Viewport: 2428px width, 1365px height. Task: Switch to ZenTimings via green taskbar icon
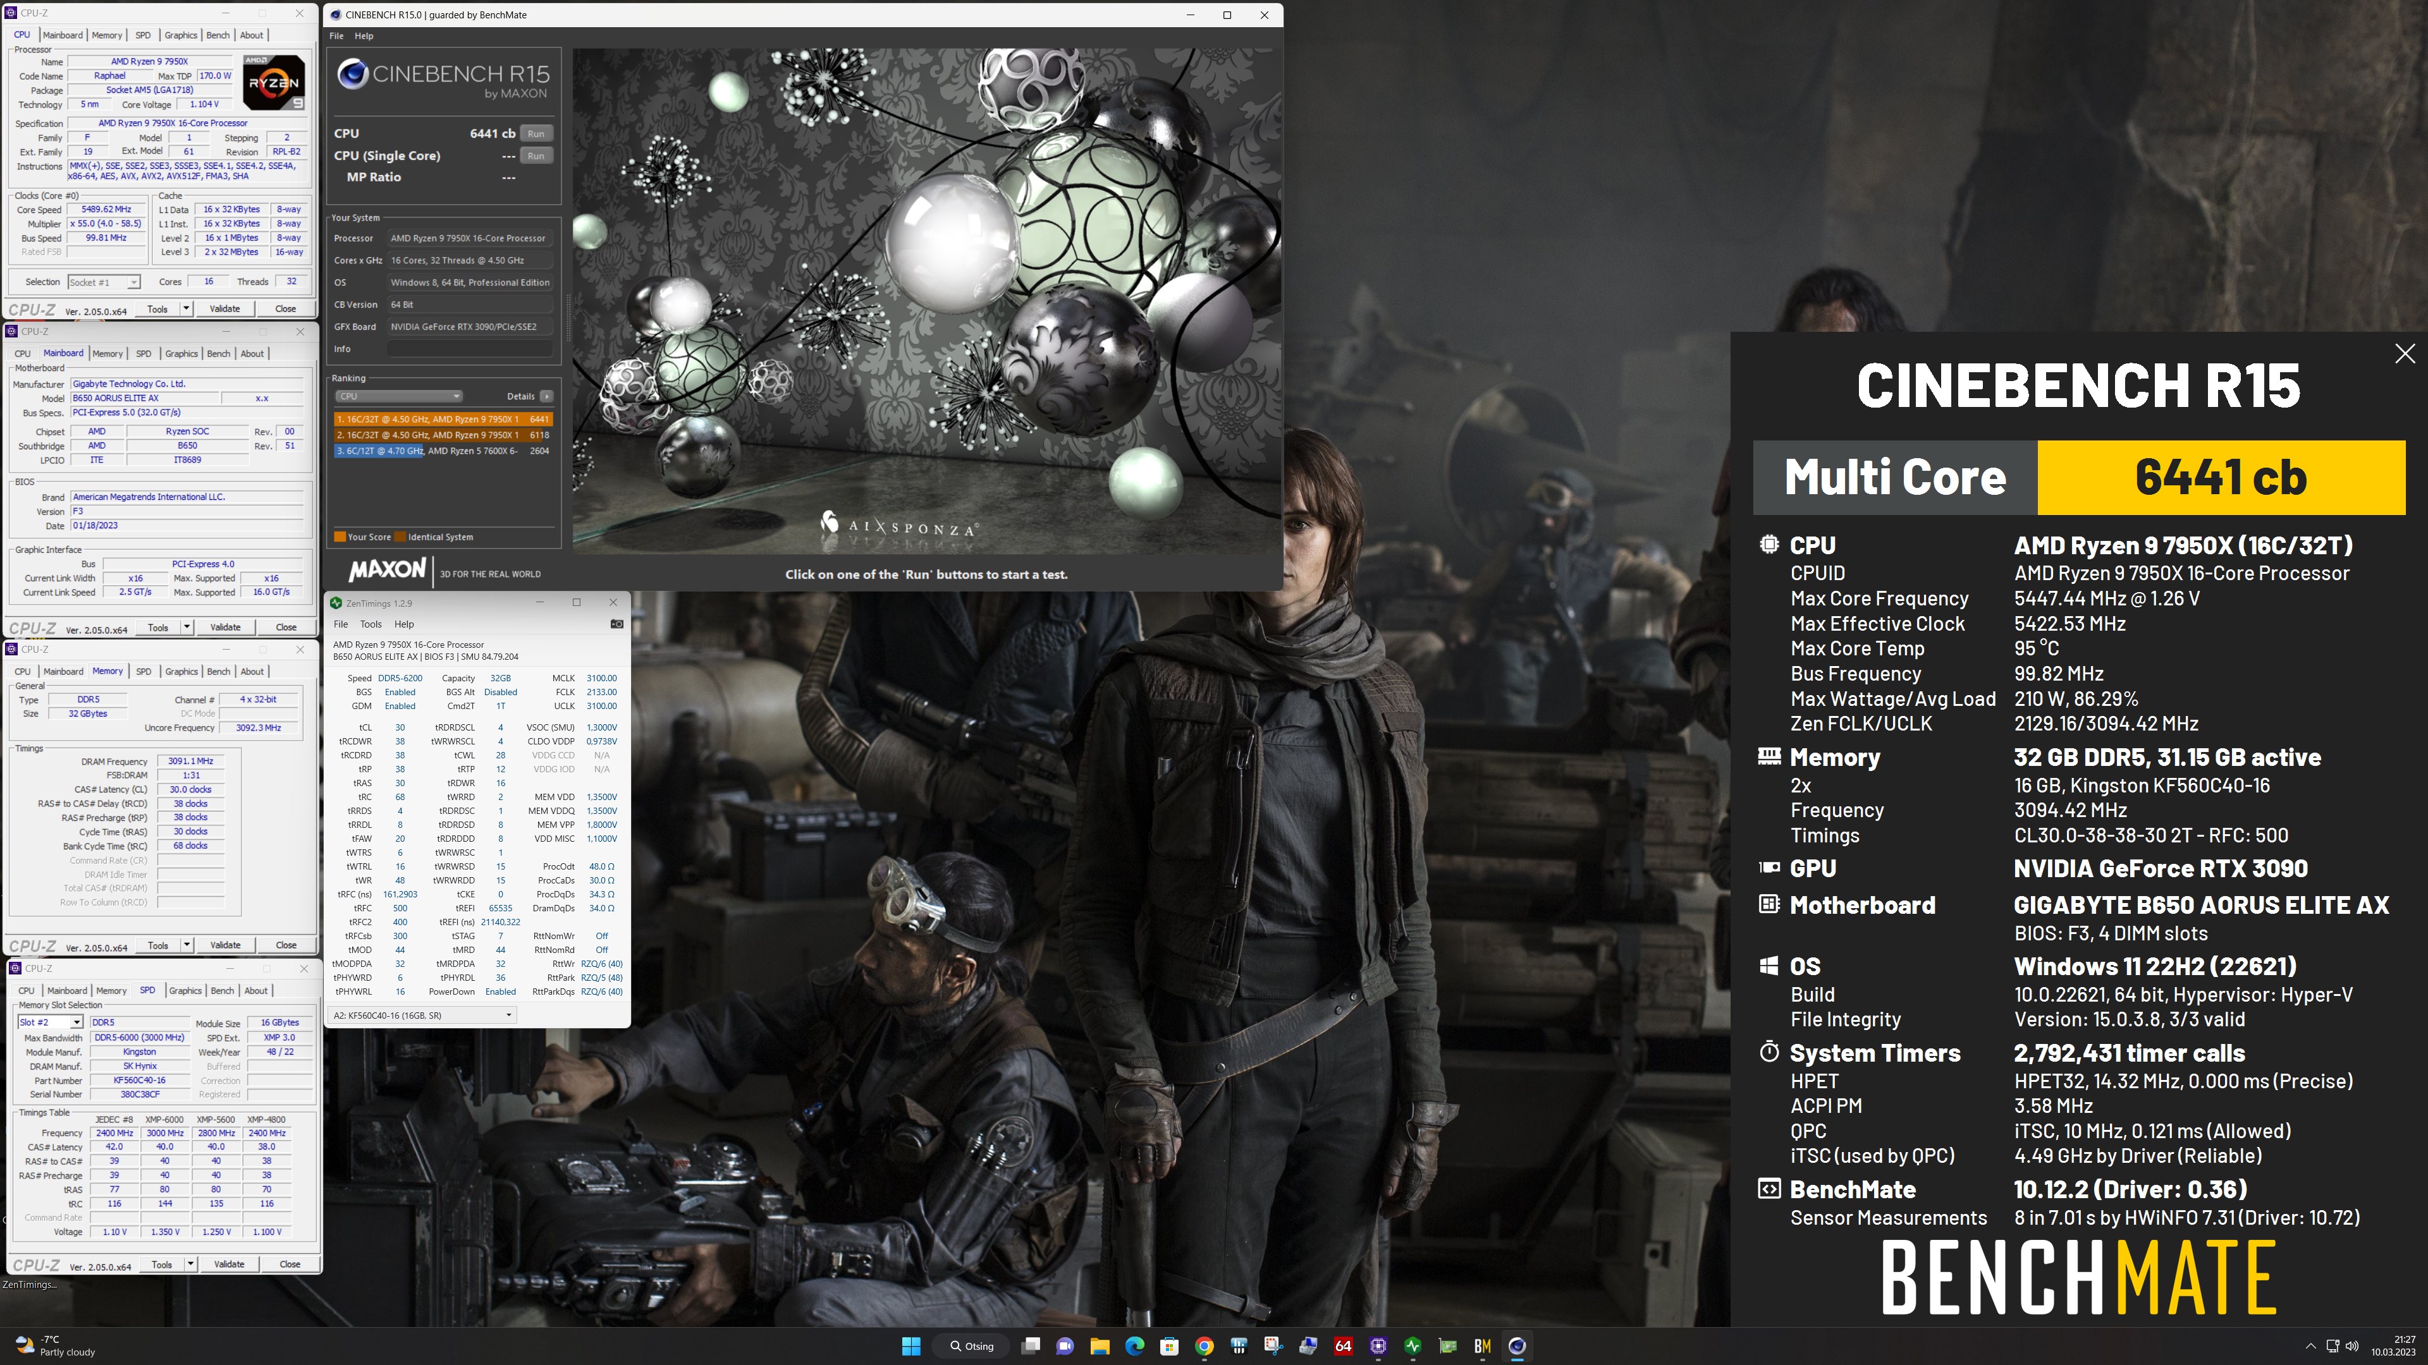(1412, 1346)
